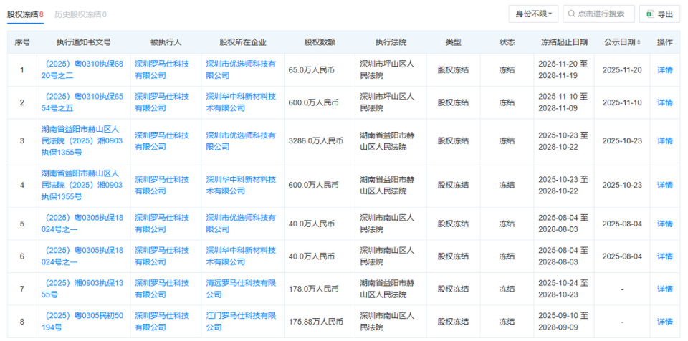The image size is (688, 341).
Task: Open 深圳罗马仕科技有限公司 in row 1
Action: (x=162, y=69)
